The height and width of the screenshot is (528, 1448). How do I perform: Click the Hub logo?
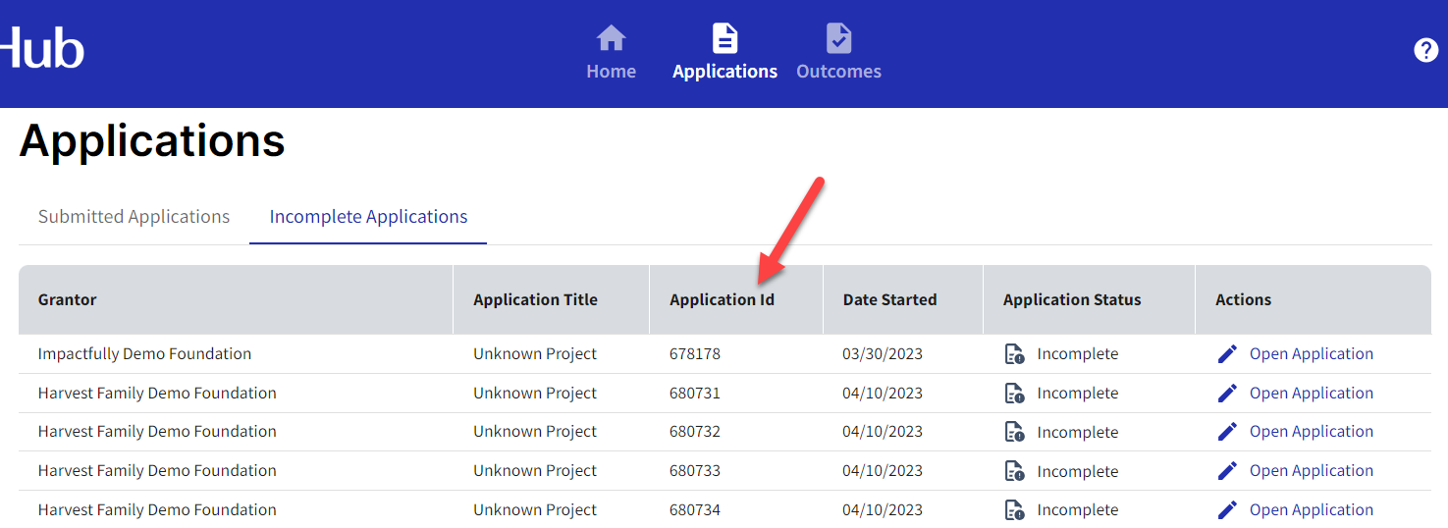(x=41, y=48)
